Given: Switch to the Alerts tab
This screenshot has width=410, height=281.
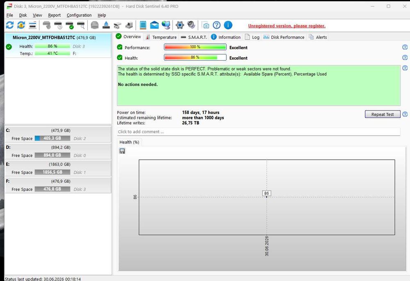Looking at the screenshot, I should coord(318,37).
